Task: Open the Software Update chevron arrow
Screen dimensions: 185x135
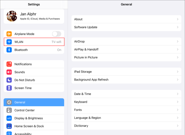Action: (177, 27)
